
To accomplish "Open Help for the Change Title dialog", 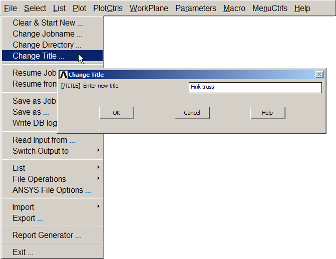I will click(x=267, y=113).
